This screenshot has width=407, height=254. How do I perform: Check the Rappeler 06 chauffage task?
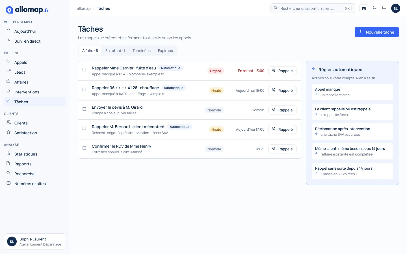pos(84,89)
